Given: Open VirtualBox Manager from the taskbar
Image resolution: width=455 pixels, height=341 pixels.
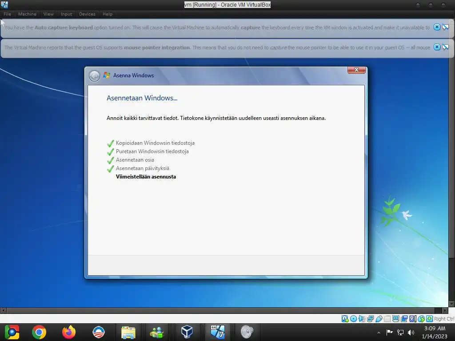Looking at the screenshot, I should (x=187, y=332).
